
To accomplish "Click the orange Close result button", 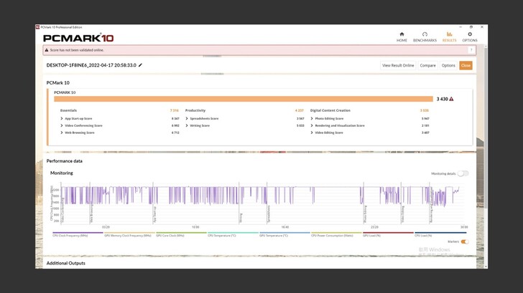I will pos(466,65).
